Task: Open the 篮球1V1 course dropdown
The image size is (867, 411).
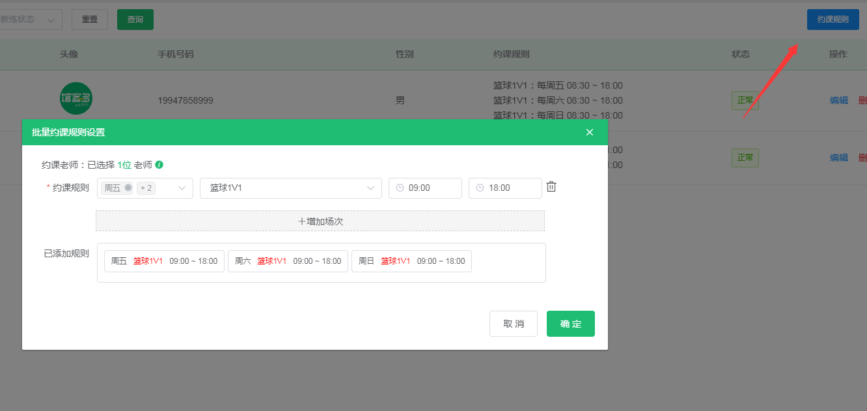Action: 290,188
